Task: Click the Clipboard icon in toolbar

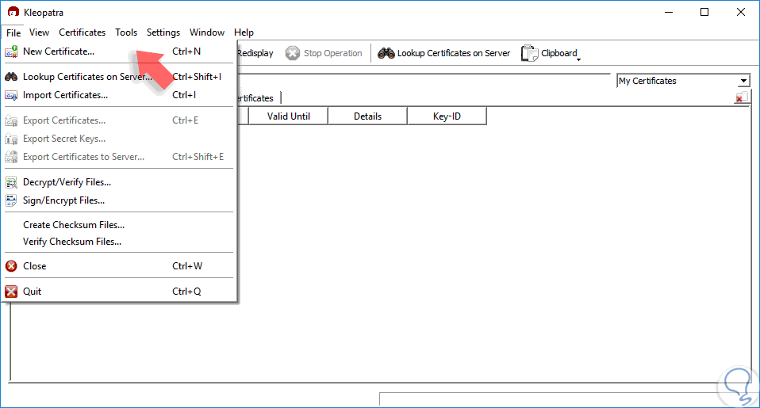Action: [x=529, y=53]
